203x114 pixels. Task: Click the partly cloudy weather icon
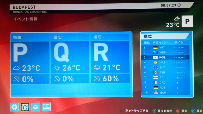(177, 18)
